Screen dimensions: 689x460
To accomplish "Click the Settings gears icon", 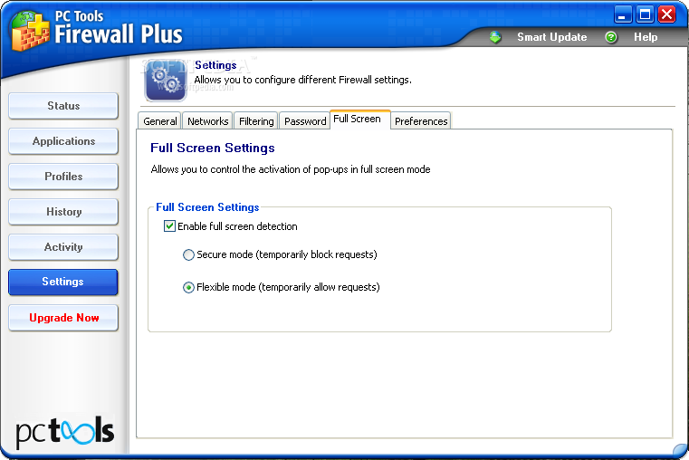I will pos(166,81).
